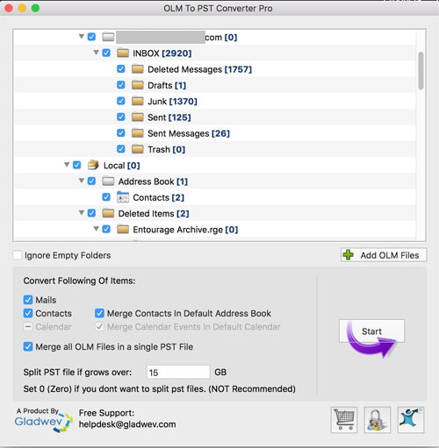Screen dimensions: 439x448
Task: Click the Entourage Archive.rge folder icon
Action: tap(123, 230)
